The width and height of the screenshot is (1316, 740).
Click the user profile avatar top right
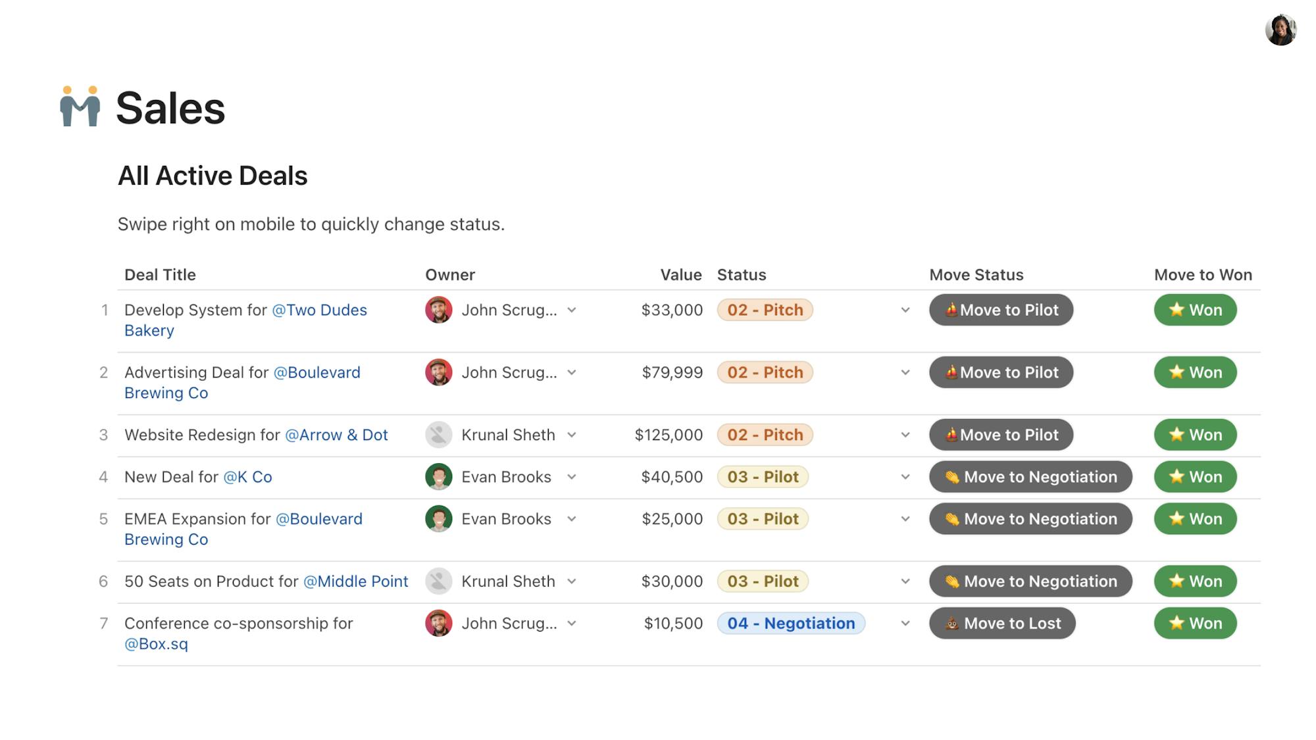tap(1280, 30)
